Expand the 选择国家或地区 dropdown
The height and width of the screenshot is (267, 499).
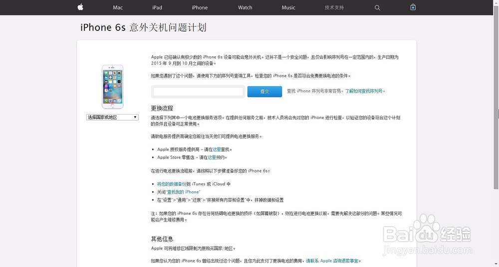[112, 117]
